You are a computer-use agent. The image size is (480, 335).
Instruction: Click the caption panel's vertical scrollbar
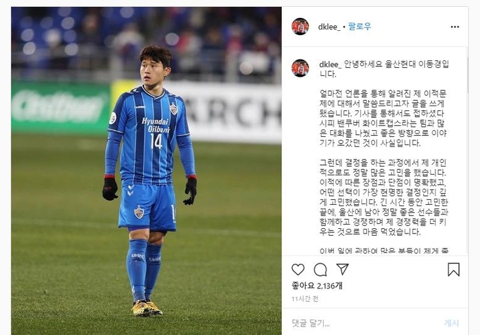click(468, 151)
